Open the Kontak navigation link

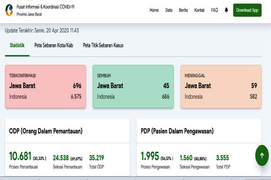click(199, 10)
